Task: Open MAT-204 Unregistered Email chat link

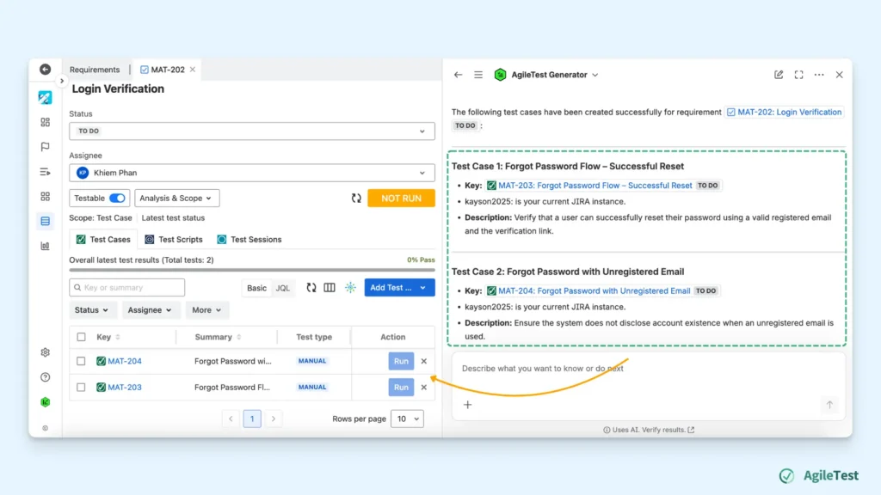Action: (594, 290)
